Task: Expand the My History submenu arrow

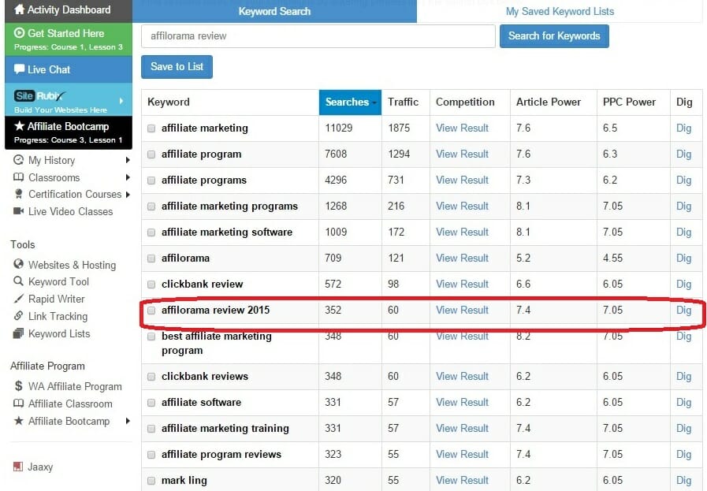Action: [128, 160]
